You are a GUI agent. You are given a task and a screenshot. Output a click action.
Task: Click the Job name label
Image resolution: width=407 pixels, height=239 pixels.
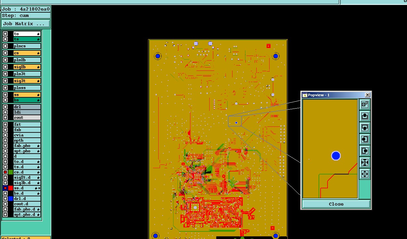[x=26, y=9]
